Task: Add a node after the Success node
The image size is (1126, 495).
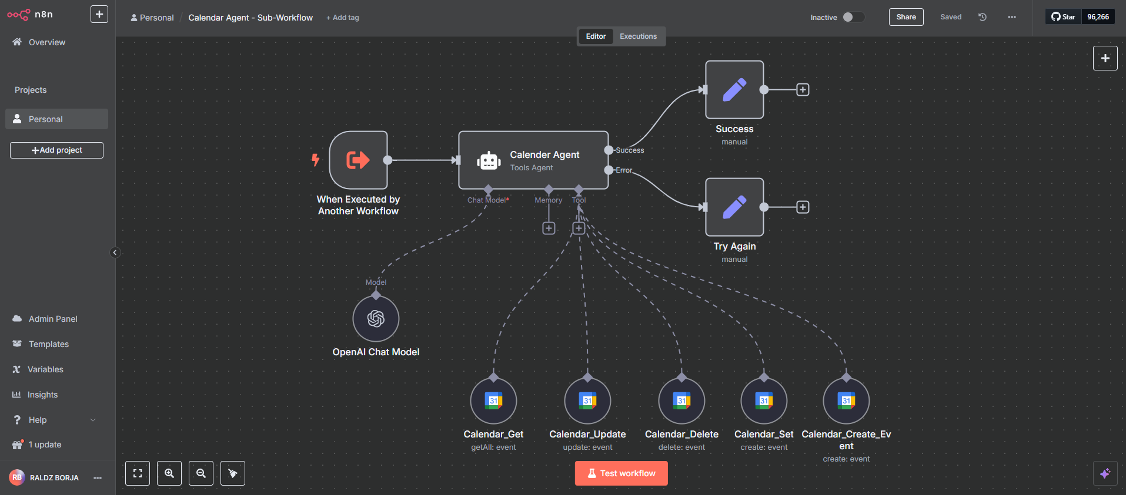Action: pos(803,90)
